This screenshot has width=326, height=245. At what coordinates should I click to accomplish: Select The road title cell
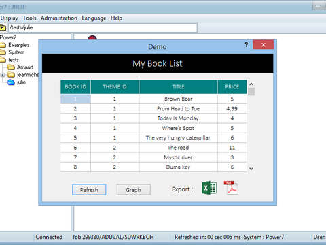pyautogui.click(x=178, y=148)
